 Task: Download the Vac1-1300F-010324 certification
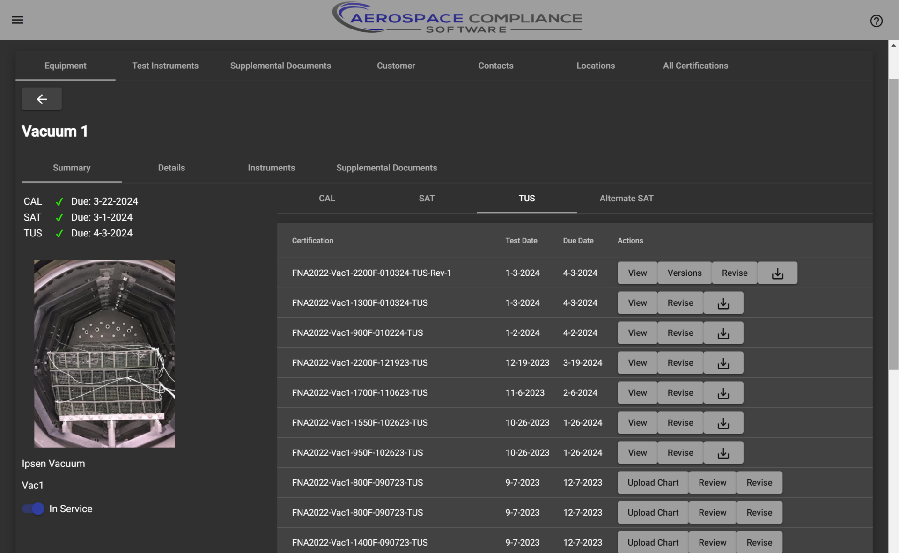(723, 303)
